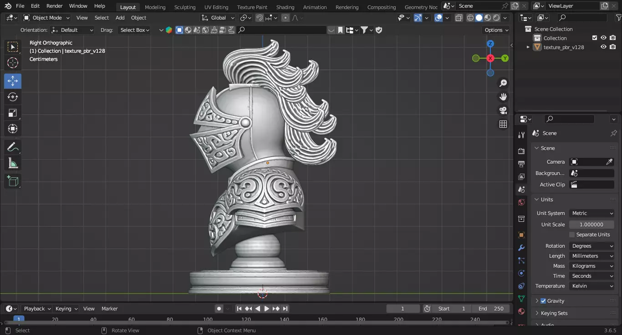This screenshot has height=335, width=622.
Task: Open the Unit System Metric dropdown
Action: (x=591, y=213)
